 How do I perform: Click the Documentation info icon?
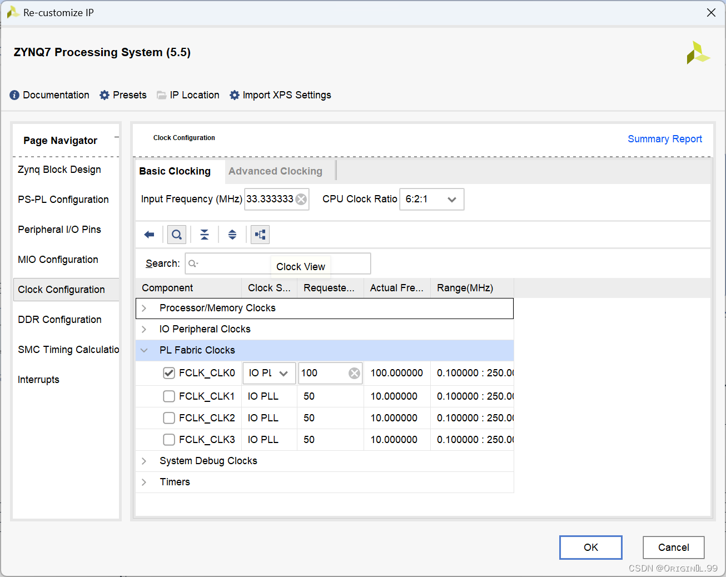14,95
